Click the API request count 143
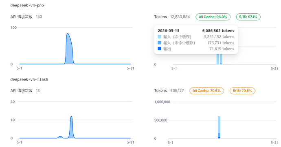Image resolution: width=281 pixels, height=147 pixels. click(x=39, y=17)
